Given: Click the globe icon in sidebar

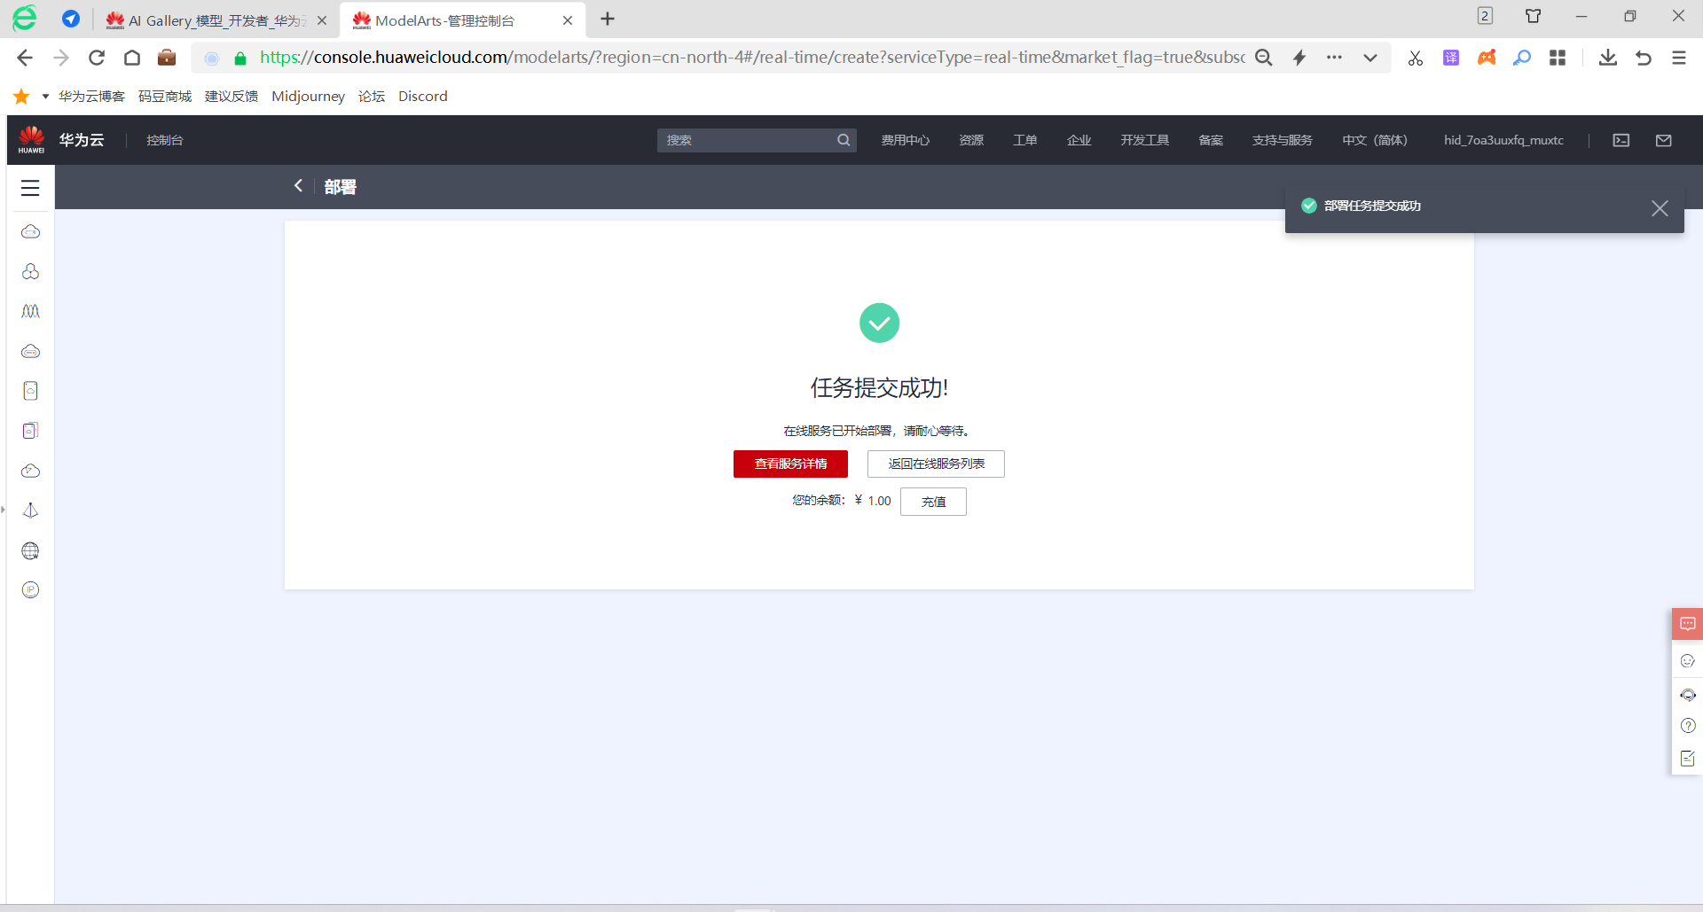Looking at the screenshot, I should pyautogui.click(x=31, y=550).
